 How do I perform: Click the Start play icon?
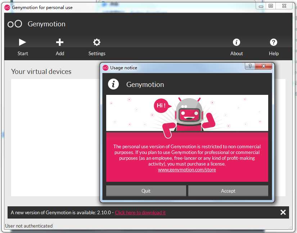point(22,42)
